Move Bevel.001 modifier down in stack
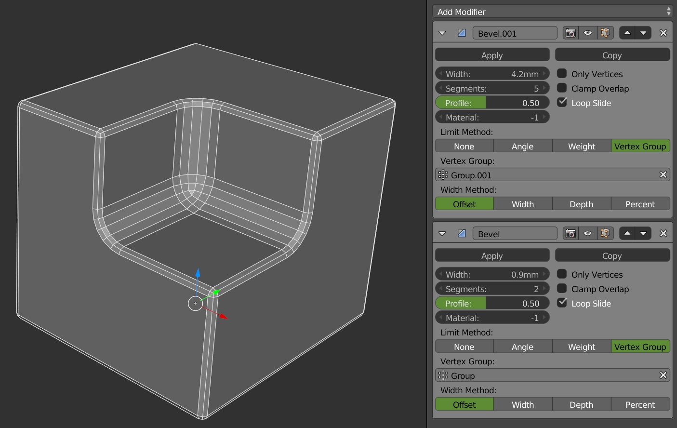 tap(643, 33)
